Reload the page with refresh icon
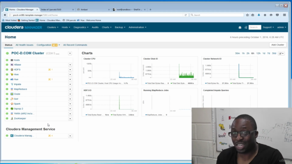Image resolution: width=292 pixels, height=164 pixels. click(x=186, y=15)
